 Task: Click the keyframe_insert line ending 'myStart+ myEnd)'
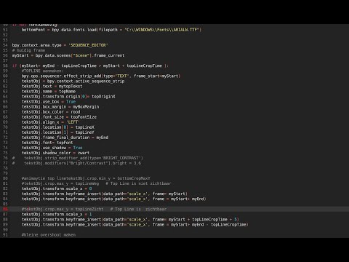113,199
